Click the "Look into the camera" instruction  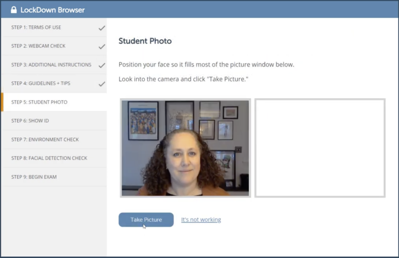pyautogui.click(x=184, y=79)
